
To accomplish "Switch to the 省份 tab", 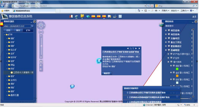I will [x=18, y=30].
